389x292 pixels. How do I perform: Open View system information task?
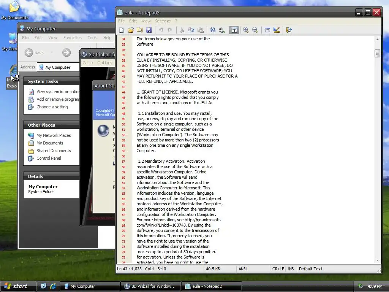coord(54,92)
